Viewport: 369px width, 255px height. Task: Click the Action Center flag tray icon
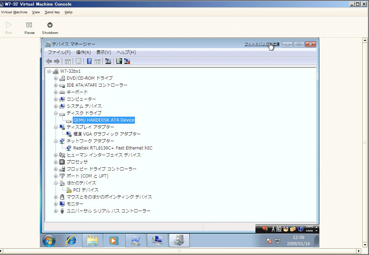269,241
